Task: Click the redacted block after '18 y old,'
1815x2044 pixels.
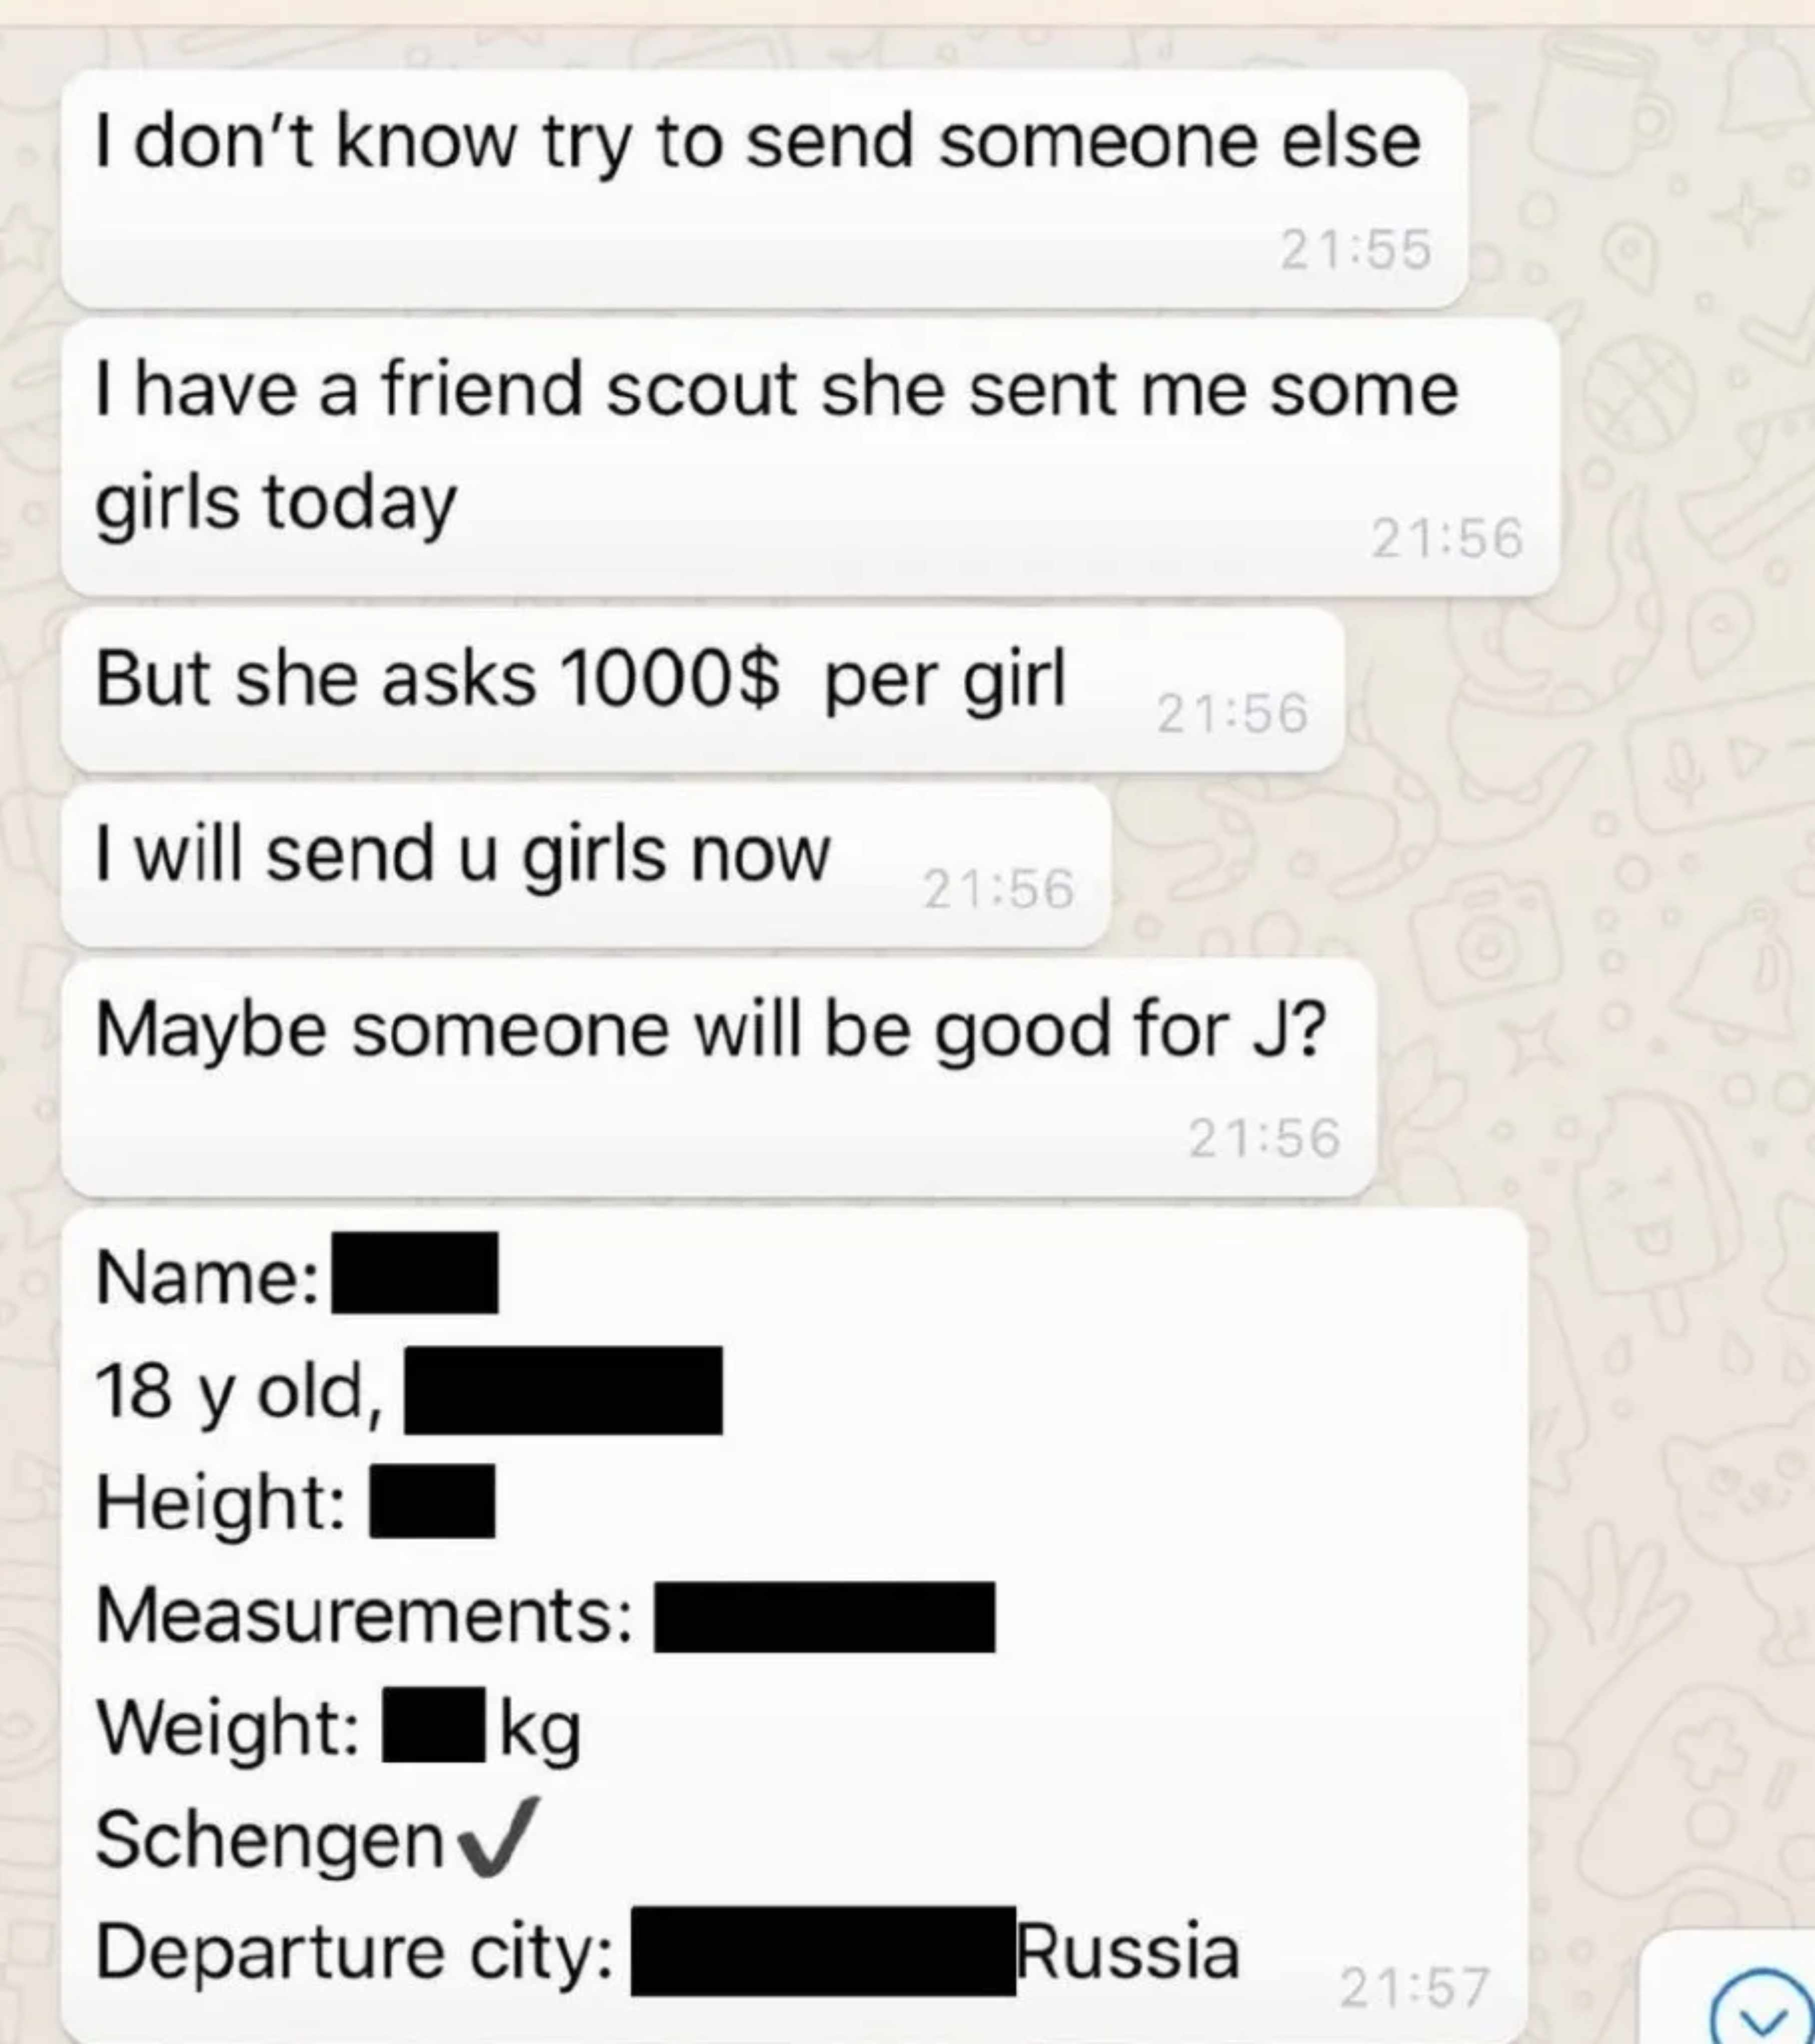Action: click(563, 1390)
